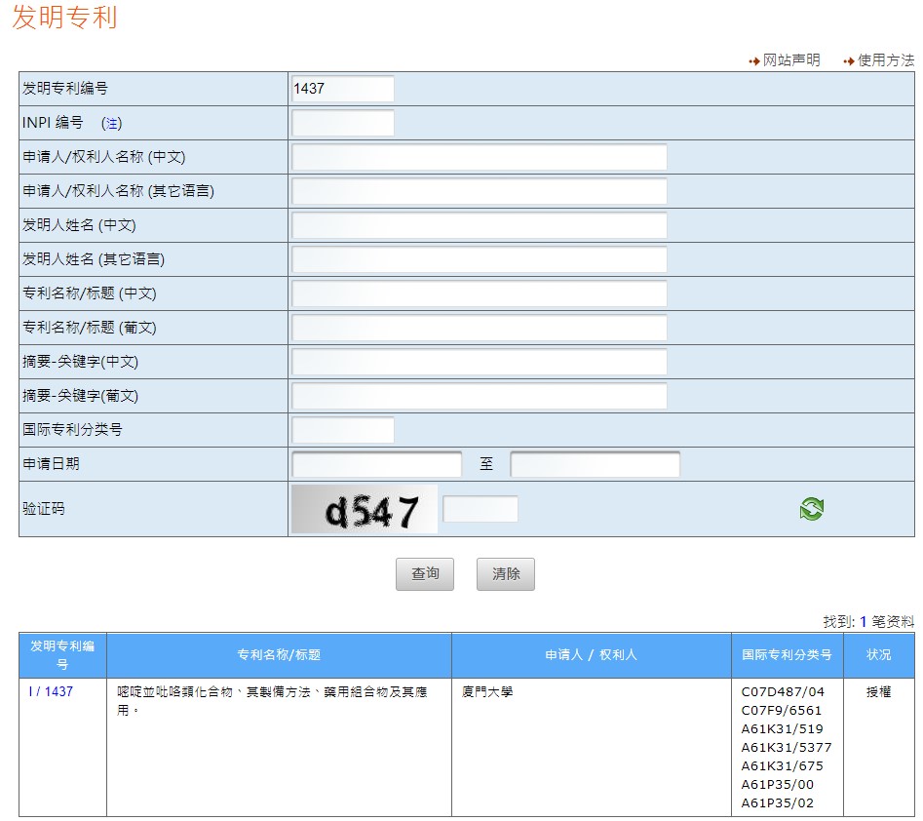The width and height of the screenshot is (923, 821).
Task: Click the 摘要-关键字(中文) input field
Action: (480, 362)
